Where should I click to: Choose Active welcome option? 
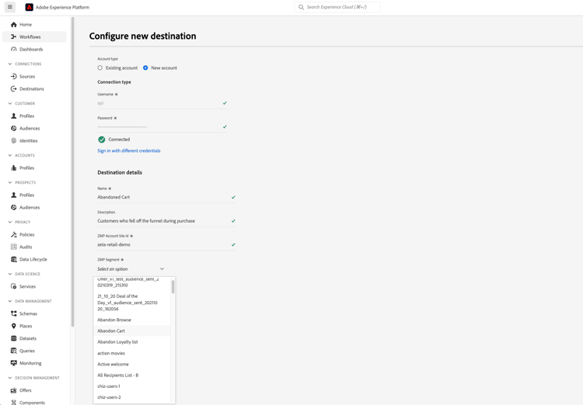(132, 364)
